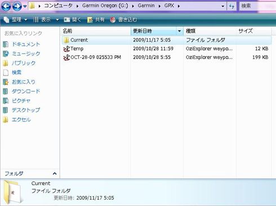
Task: Open ダウンロード favorite link
Action: 26,91
